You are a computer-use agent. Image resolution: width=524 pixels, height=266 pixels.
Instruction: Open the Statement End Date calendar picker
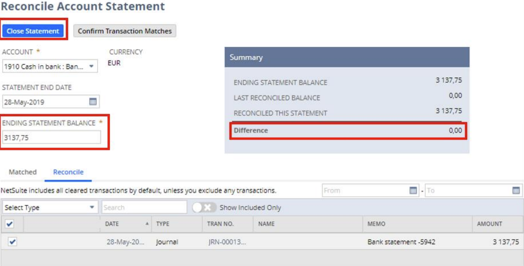point(93,102)
